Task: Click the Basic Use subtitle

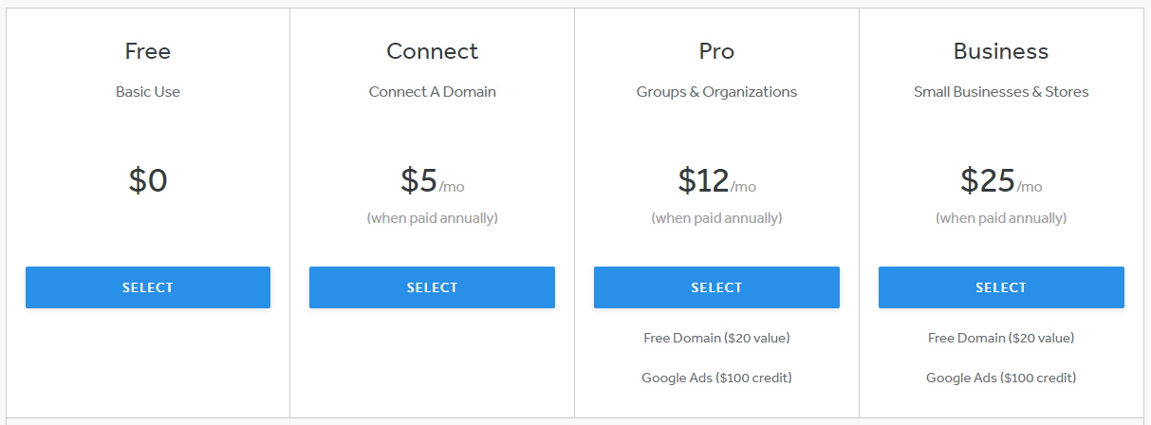Action: coord(148,92)
